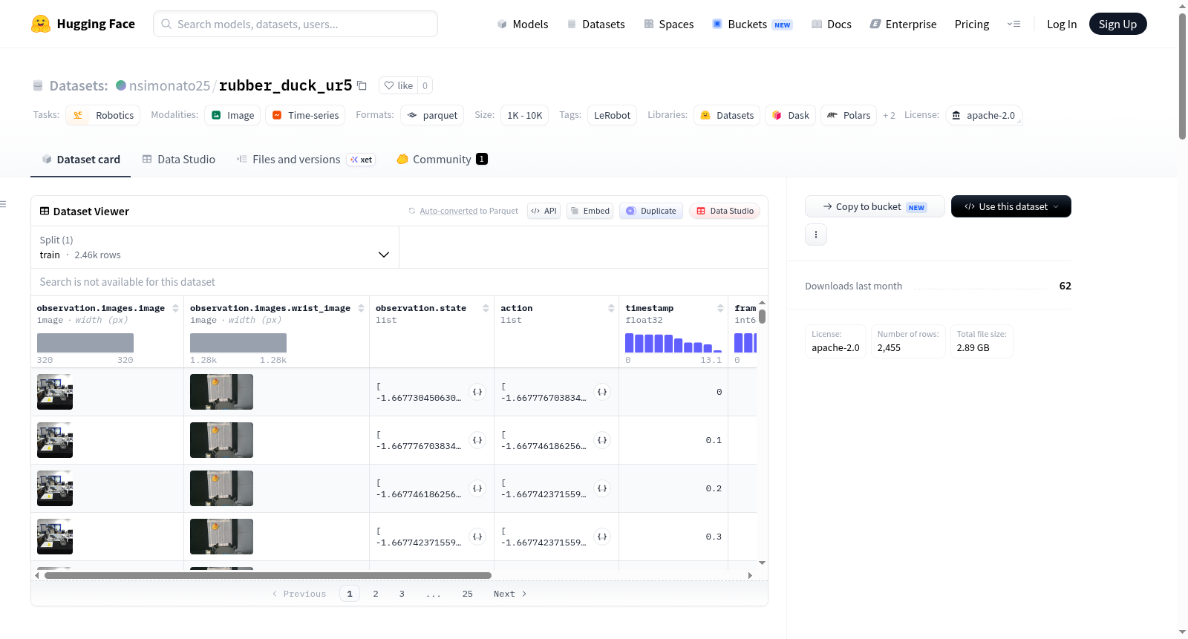1188x639 pixels.
Task: Click the Dataset Viewer table icon
Action: coord(45,211)
